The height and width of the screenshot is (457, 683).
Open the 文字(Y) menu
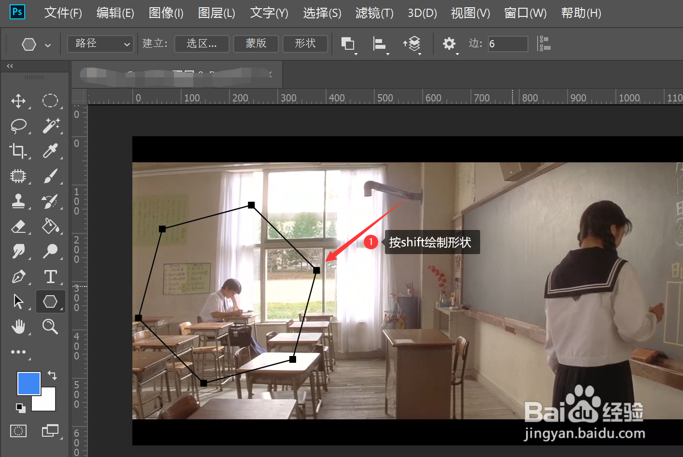click(x=269, y=13)
